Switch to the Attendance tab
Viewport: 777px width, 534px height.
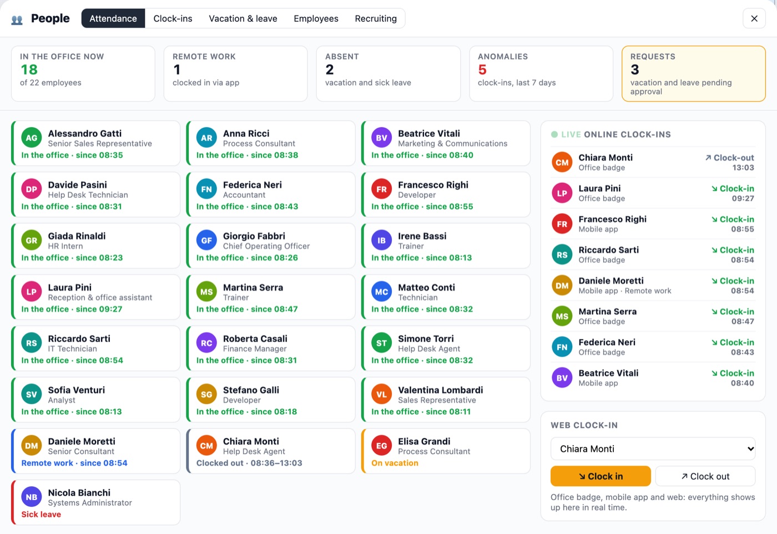(x=113, y=18)
